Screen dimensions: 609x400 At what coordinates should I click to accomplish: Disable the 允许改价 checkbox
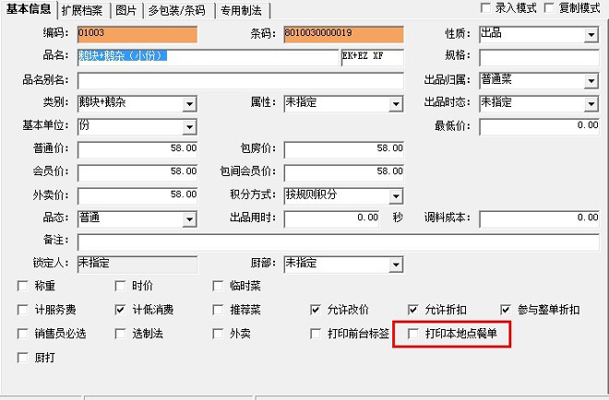(316, 310)
